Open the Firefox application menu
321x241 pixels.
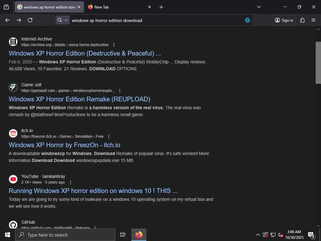[x=313, y=20]
